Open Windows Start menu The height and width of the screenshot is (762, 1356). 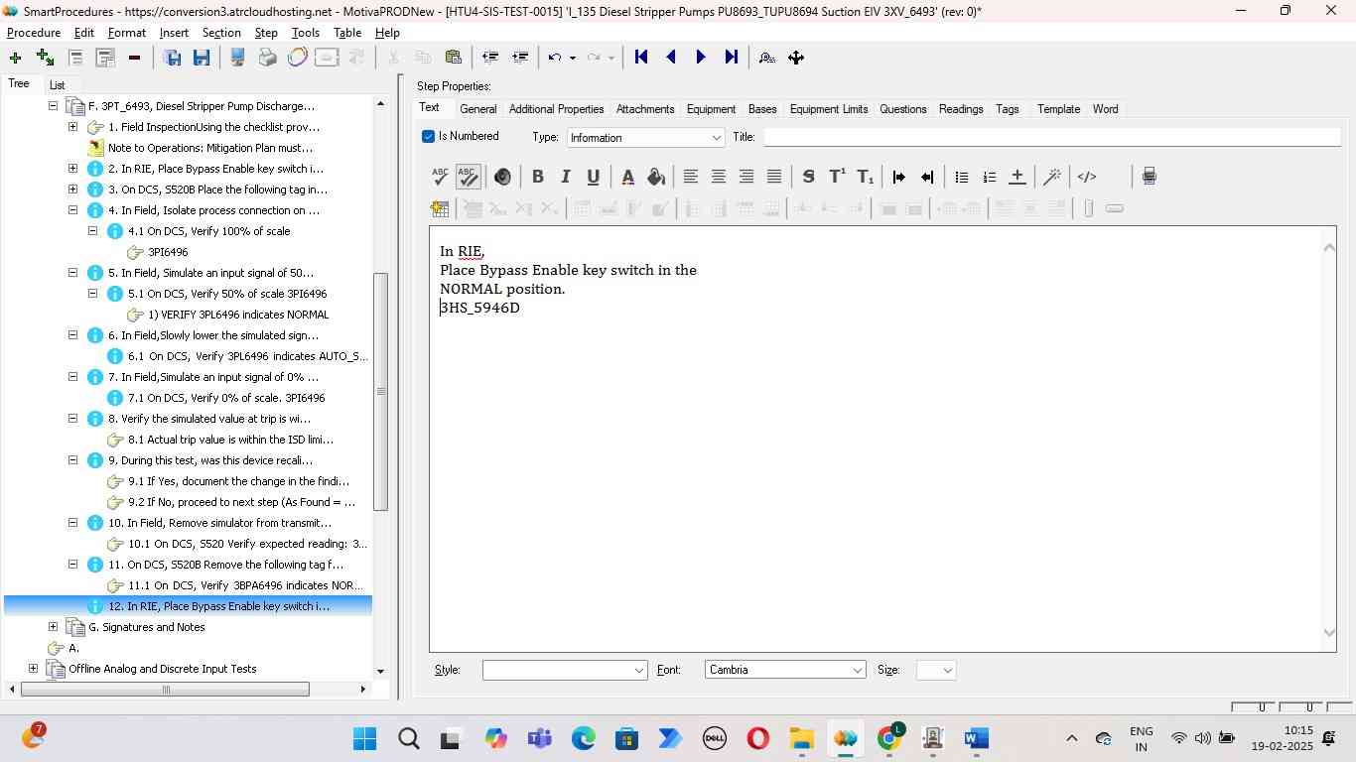coord(364,738)
